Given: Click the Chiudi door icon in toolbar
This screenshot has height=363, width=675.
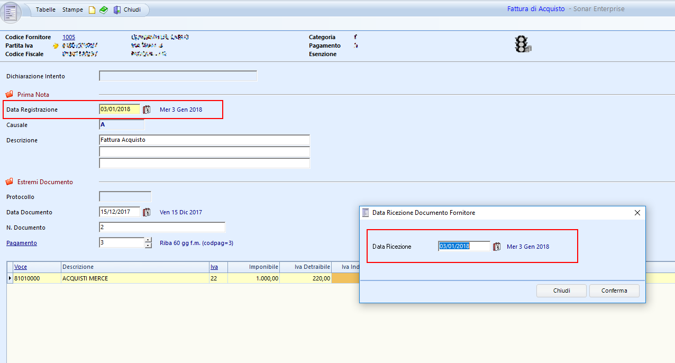Looking at the screenshot, I should [117, 10].
